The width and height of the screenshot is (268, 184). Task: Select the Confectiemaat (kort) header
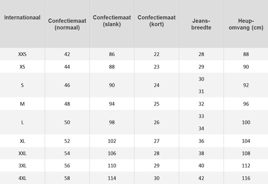pos(157,21)
